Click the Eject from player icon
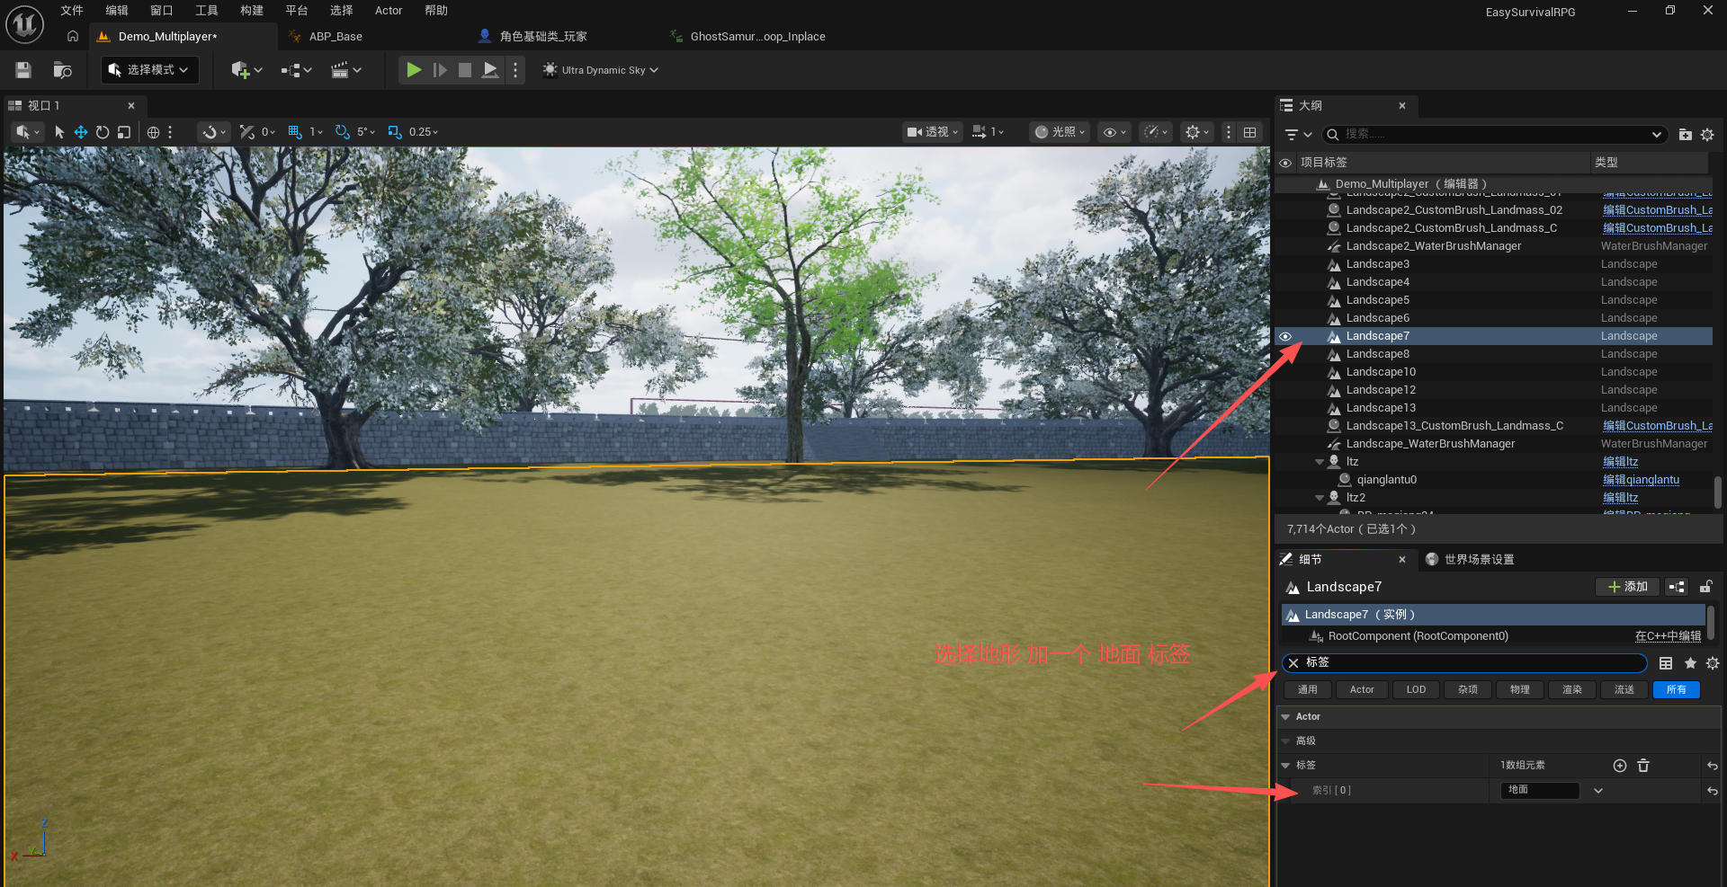Image resolution: width=1727 pixels, height=887 pixels. click(x=490, y=70)
